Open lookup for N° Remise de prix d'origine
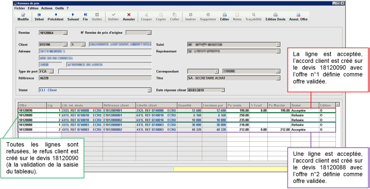 pos(149,33)
